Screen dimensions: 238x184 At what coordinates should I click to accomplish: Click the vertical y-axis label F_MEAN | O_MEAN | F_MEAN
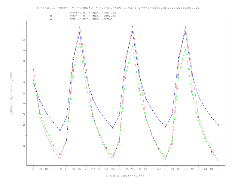pos(11,94)
